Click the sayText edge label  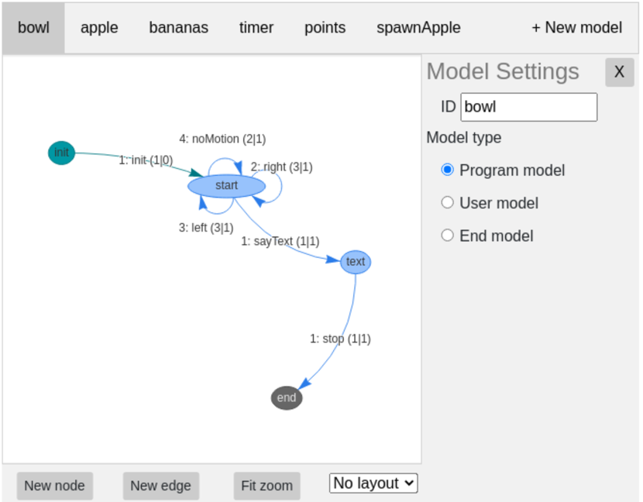tap(280, 241)
